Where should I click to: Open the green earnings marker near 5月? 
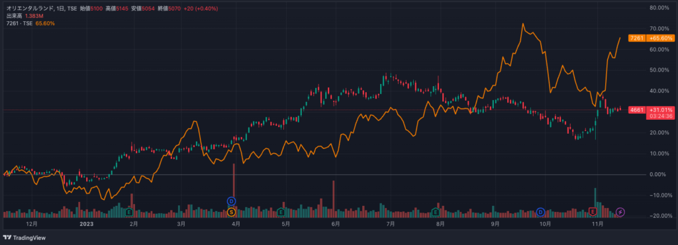[x=281, y=212]
